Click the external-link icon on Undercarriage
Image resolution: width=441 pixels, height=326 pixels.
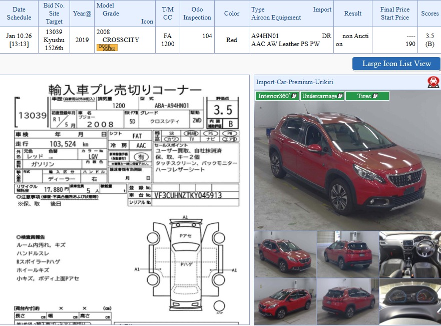tap(340, 96)
